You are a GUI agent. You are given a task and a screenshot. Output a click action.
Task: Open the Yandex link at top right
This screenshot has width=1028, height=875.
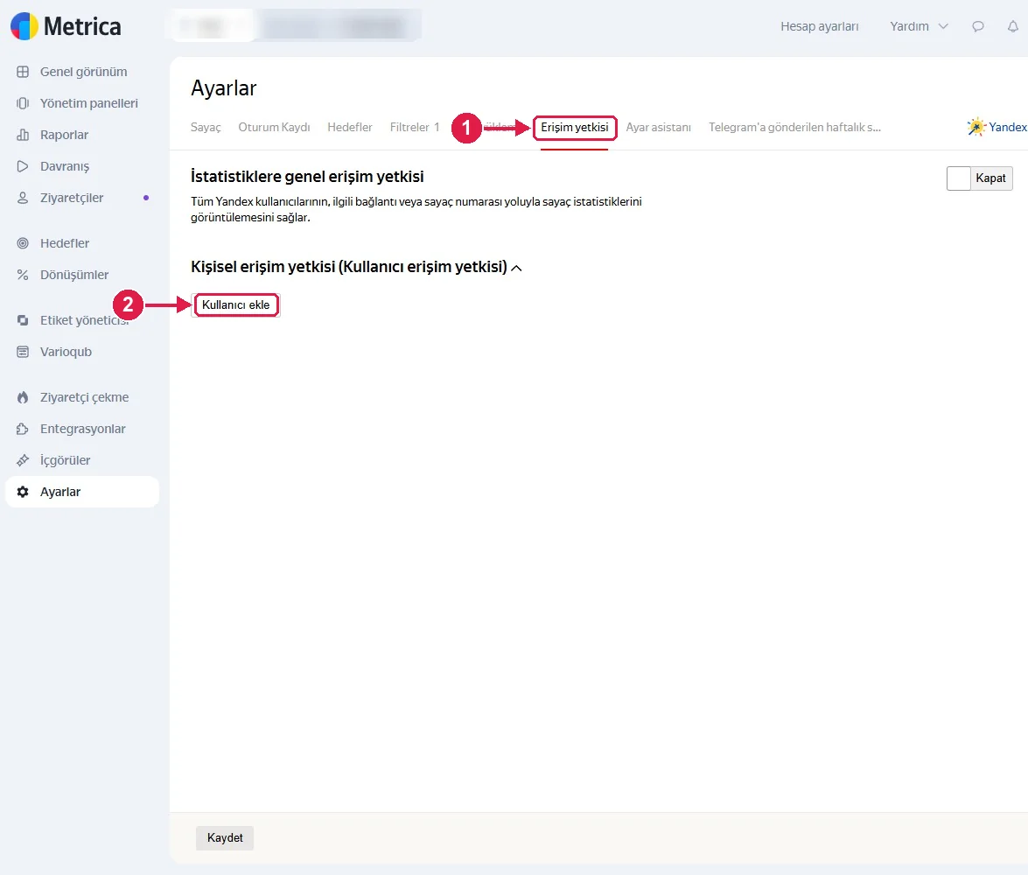(x=1008, y=127)
